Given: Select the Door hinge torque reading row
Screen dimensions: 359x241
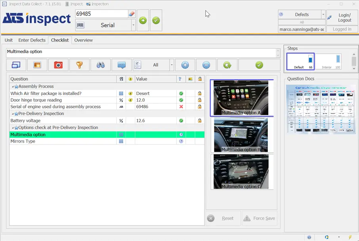Looking at the screenshot, I should [107, 100].
